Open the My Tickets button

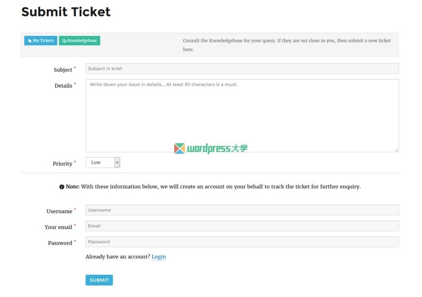pos(41,40)
